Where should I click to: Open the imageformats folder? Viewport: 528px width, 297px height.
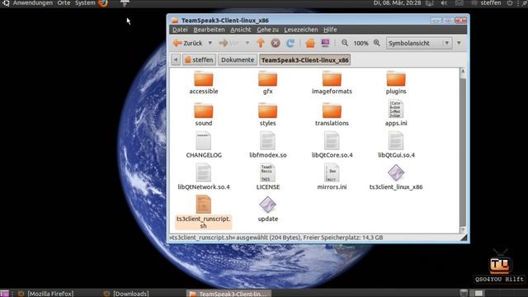tap(332, 82)
